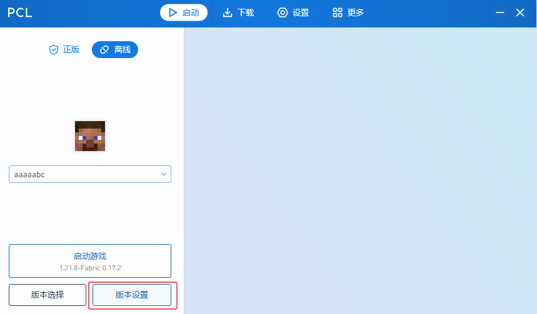Click the aaaaabc username field
The width and height of the screenshot is (537, 314).
pyautogui.click(x=90, y=174)
